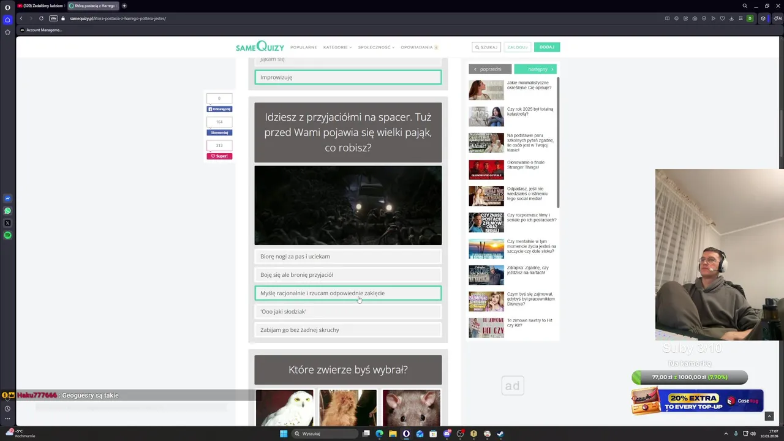This screenshot has height=441, width=784.
Task: Click the 'następny' sidebar button
Action: [x=535, y=69]
